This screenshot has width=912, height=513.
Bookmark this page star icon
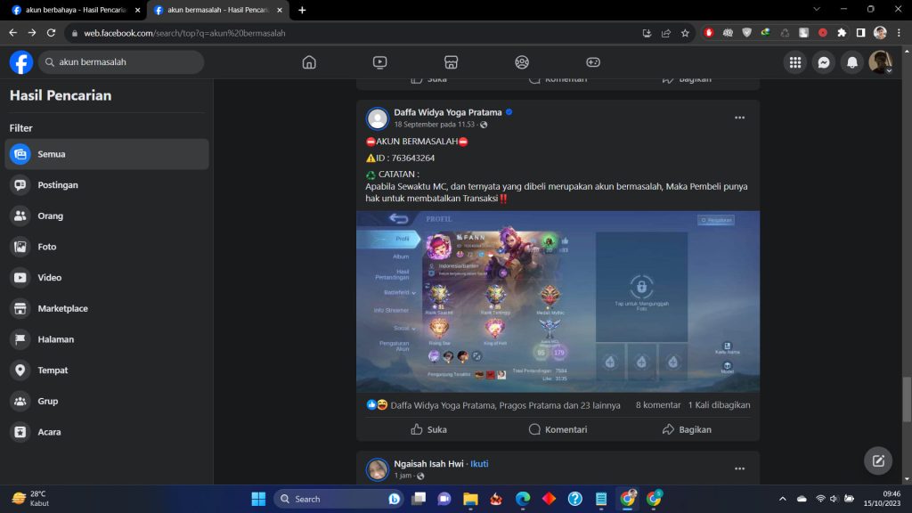(685, 33)
